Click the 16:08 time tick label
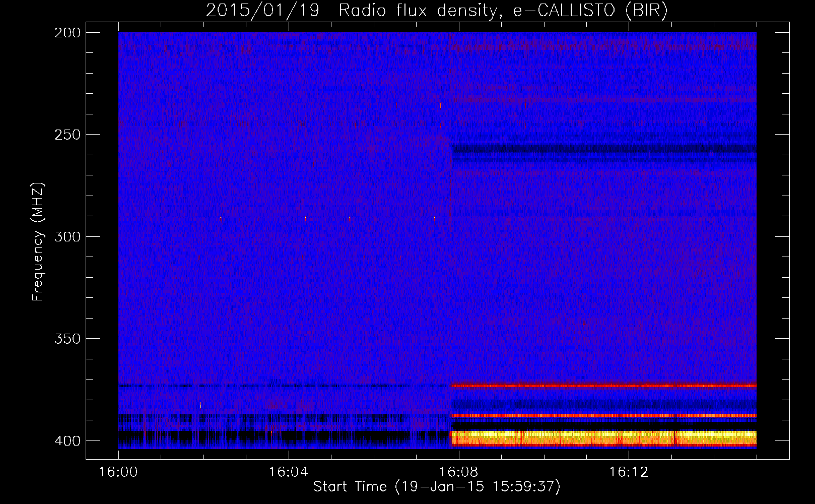 tap(459, 472)
